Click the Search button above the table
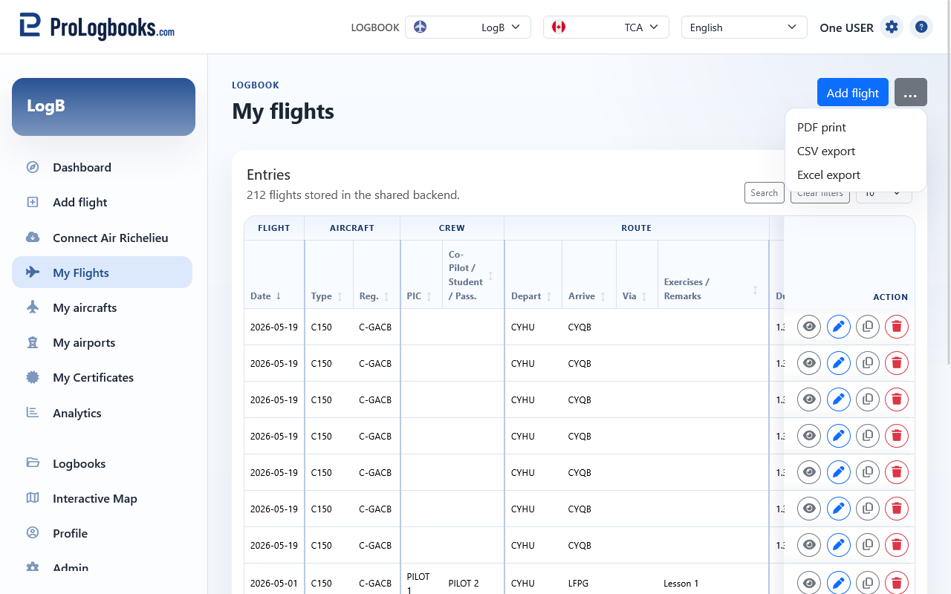The height and width of the screenshot is (594, 951). click(765, 192)
